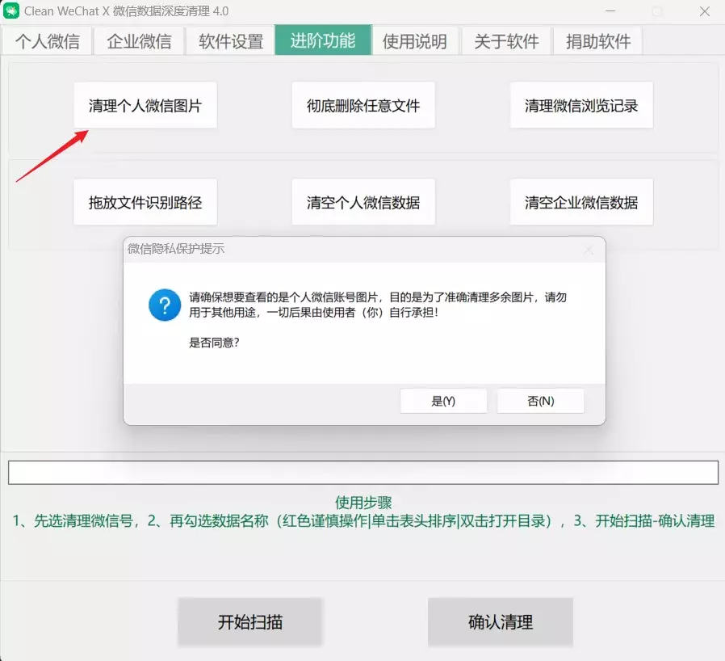Decline with 否(N) in privacy dialog
The width and height of the screenshot is (725, 661).
(x=540, y=401)
